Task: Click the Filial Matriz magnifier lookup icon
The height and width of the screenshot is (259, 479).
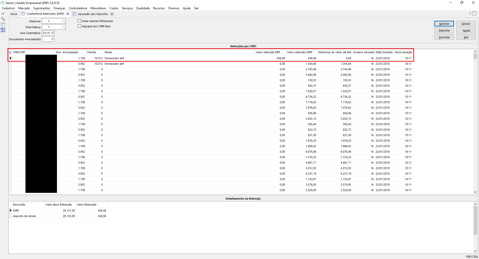Action: point(64,27)
